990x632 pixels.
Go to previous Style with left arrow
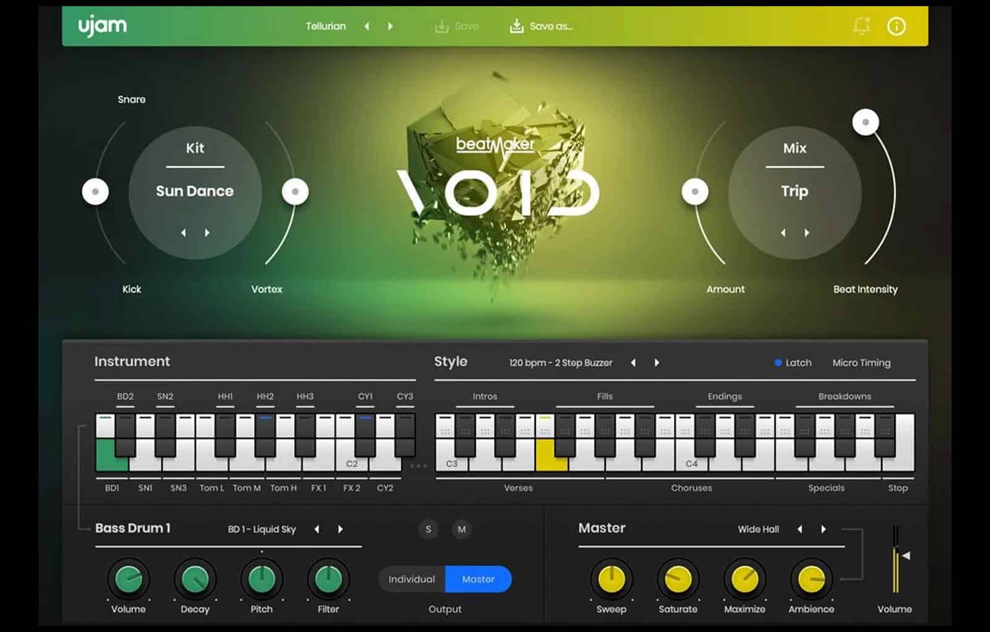coord(633,363)
